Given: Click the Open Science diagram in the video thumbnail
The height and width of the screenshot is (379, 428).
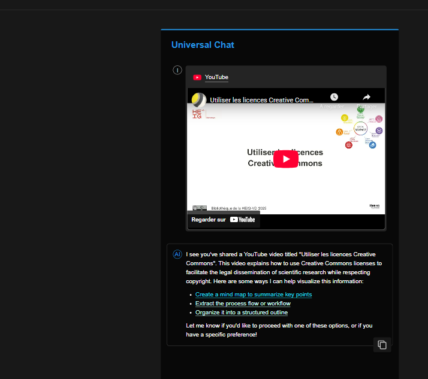Looking at the screenshot, I should 360,128.
